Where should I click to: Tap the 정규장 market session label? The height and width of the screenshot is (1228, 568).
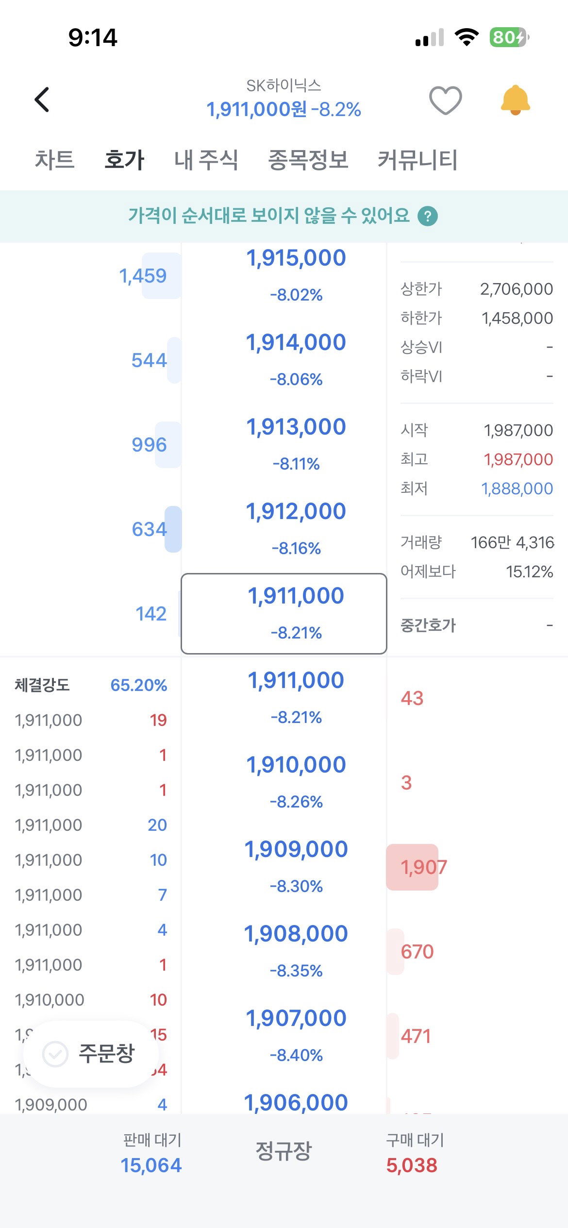[x=284, y=1151]
